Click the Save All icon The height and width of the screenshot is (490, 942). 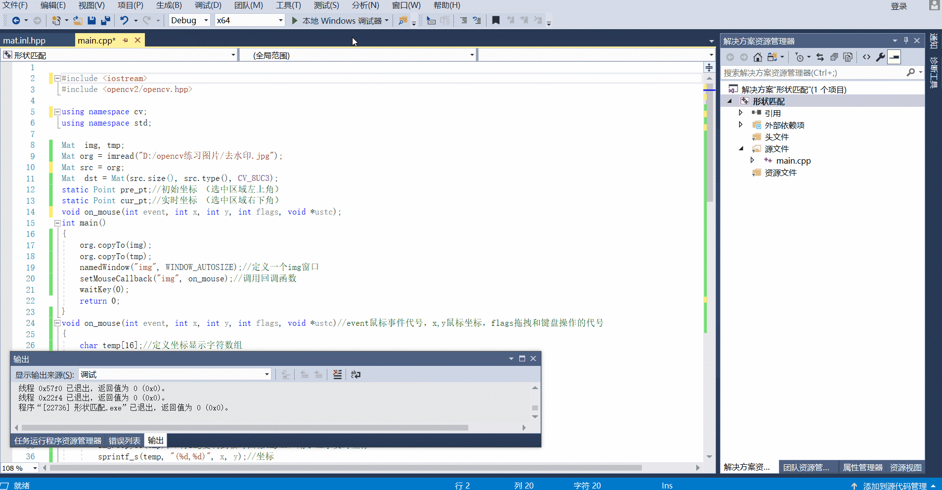[x=105, y=20]
